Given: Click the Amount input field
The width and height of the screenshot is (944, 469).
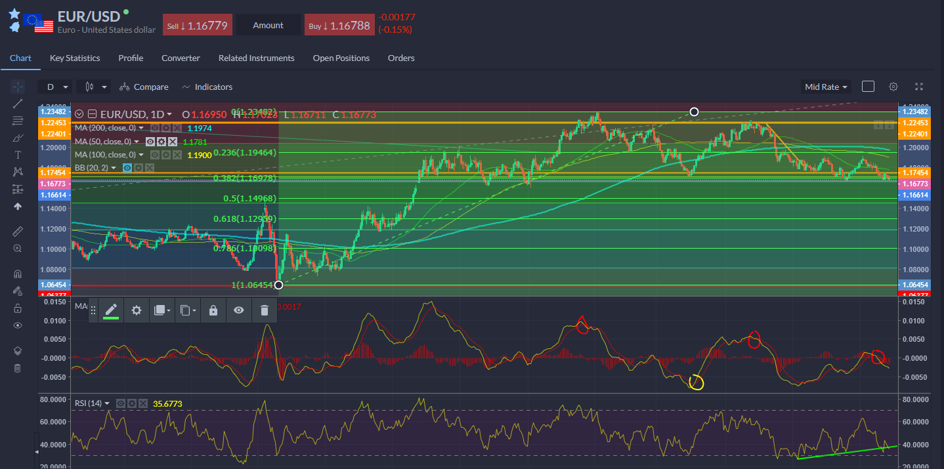Looking at the screenshot, I should pos(268,26).
